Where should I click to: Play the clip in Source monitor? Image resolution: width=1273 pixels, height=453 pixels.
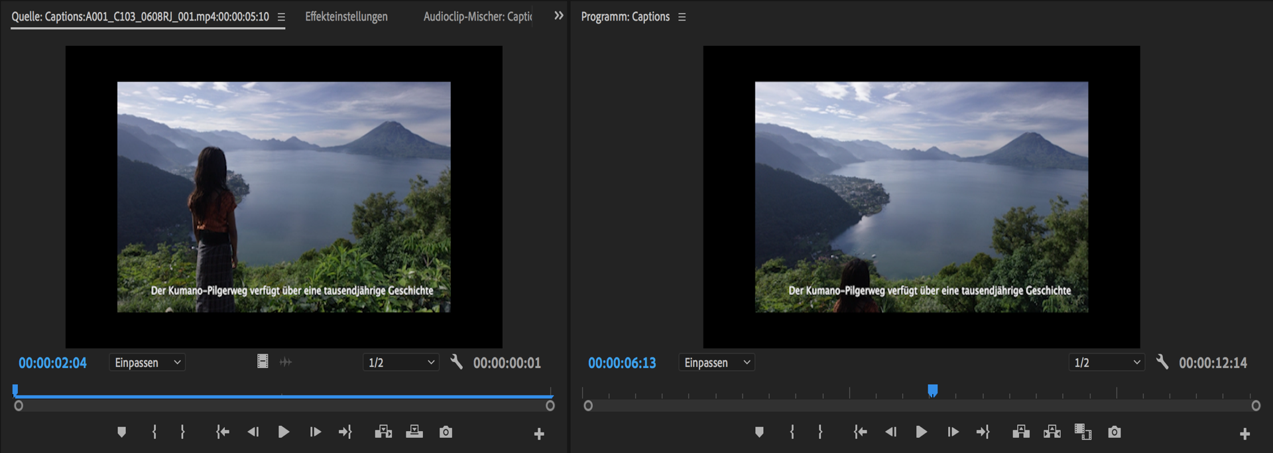(x=284, y=432)
